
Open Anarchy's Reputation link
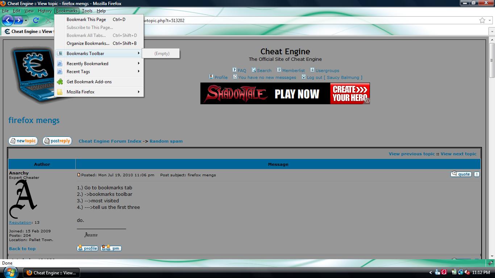coord(20,223)
